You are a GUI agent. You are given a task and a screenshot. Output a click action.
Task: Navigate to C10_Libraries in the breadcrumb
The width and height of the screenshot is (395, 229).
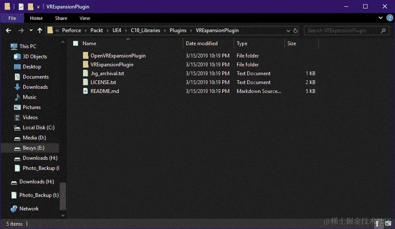coord(145,30)
